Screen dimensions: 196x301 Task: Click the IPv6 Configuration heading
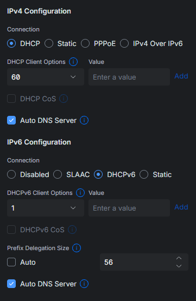click(x=39, y=142)
